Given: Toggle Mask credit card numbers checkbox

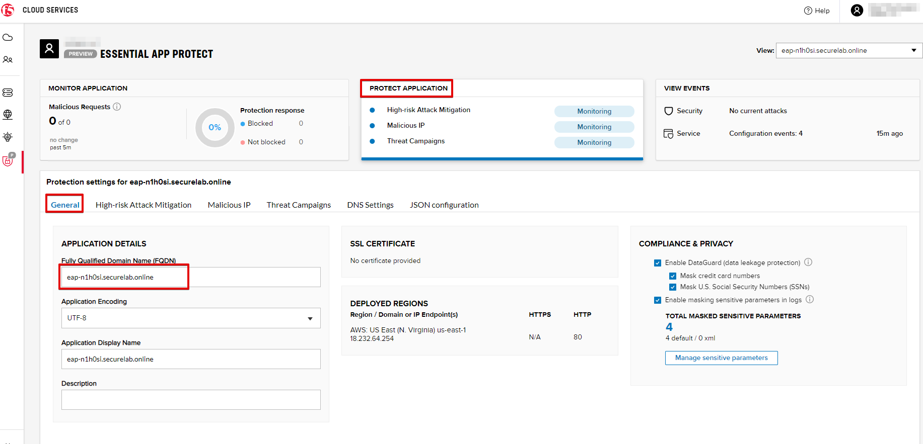Looking at the screenshot, I should tap(673, 276).
